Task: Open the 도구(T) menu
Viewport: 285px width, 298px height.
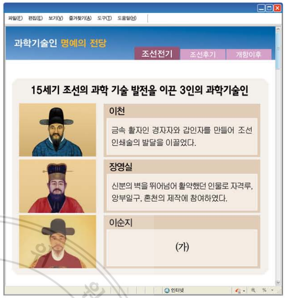Action: [x=104, y=18]
